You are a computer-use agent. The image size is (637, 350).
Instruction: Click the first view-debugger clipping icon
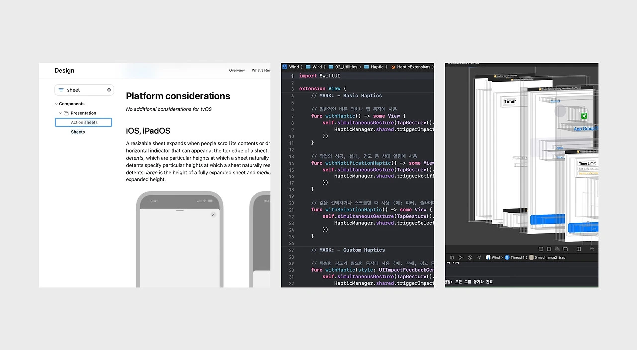[541, 249]
